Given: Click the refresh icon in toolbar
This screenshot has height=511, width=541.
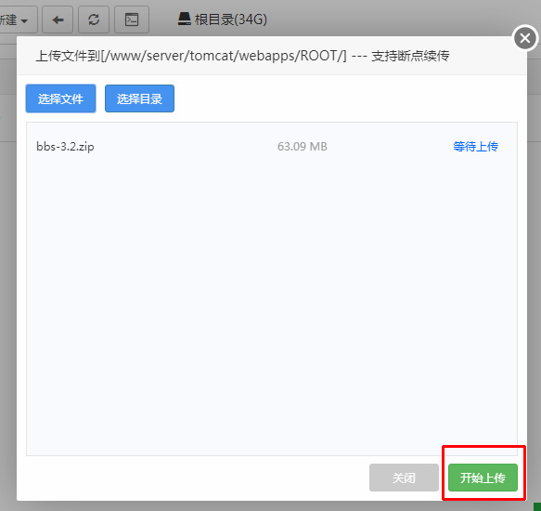Looking at the screenshot, I should 94,20.
